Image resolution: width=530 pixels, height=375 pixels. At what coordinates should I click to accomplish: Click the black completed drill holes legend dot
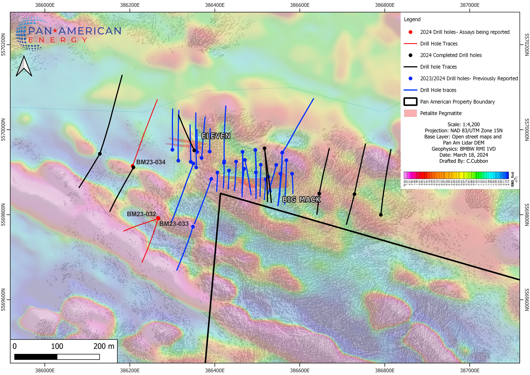tap(410, 55)
